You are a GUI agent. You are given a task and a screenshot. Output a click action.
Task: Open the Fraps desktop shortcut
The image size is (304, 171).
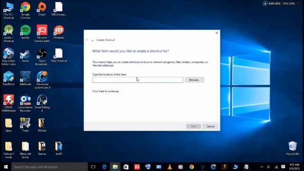pyautogui.click(x=25, y=125)
